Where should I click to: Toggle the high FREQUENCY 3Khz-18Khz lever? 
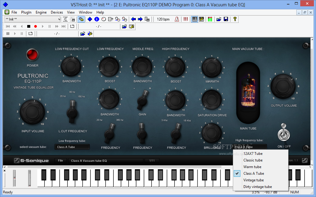coord(176,133)
